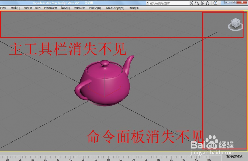This screenshot has width=248, height=161.
Task: Close the 3ds Max window
Action: point(242,2)
